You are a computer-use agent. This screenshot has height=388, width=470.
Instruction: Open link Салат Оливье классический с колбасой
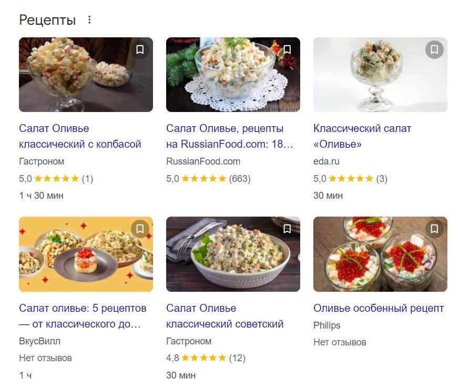point(80,136)
